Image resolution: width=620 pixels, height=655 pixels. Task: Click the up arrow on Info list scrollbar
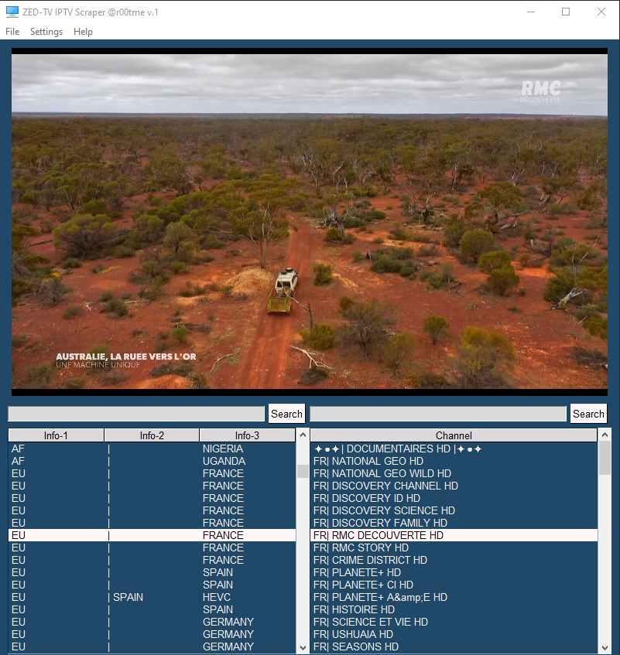pos(303,435)
